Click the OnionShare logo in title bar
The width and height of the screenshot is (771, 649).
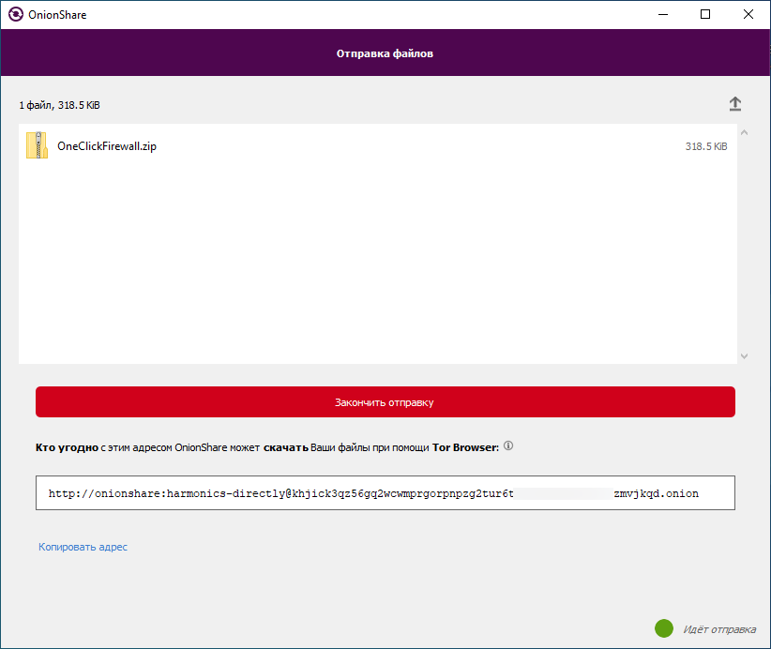click(x=15, y=15)
